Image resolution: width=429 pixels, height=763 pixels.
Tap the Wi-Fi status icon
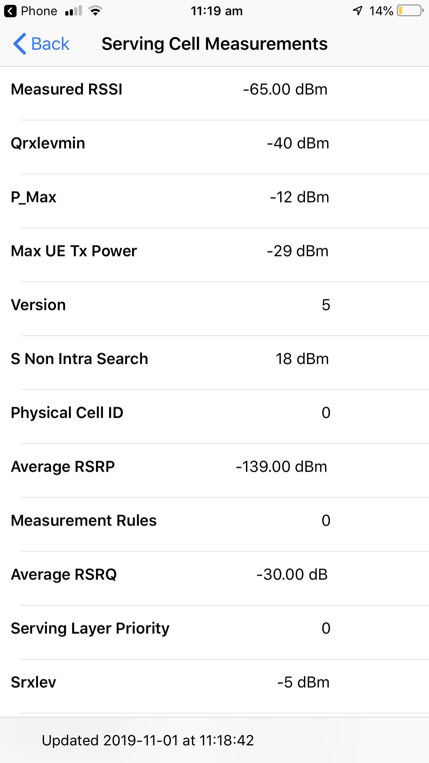point(95,11)
